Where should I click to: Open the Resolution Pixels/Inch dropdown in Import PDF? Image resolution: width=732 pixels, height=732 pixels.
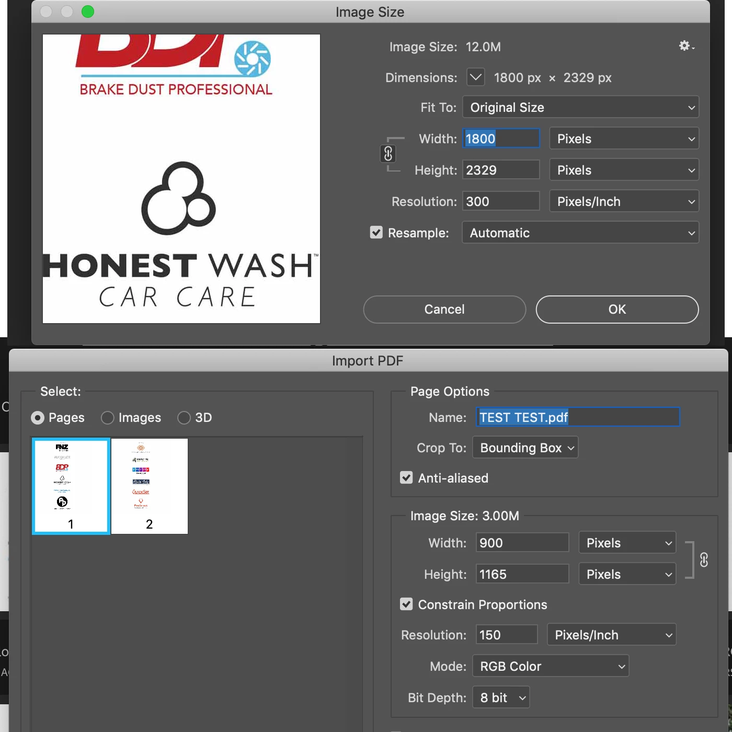(612, 635)
